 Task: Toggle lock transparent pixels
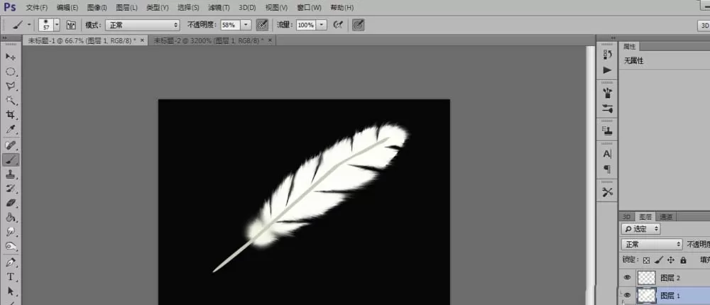pos(647,260)
